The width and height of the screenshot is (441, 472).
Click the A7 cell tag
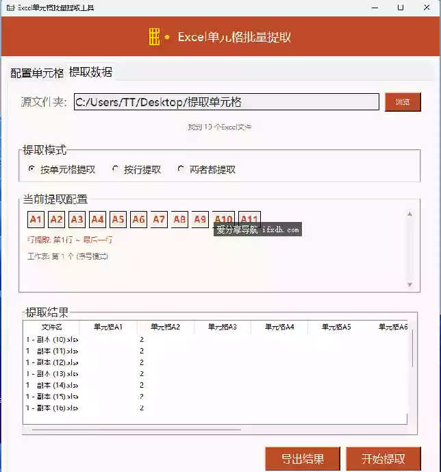(x=159, y=219)
